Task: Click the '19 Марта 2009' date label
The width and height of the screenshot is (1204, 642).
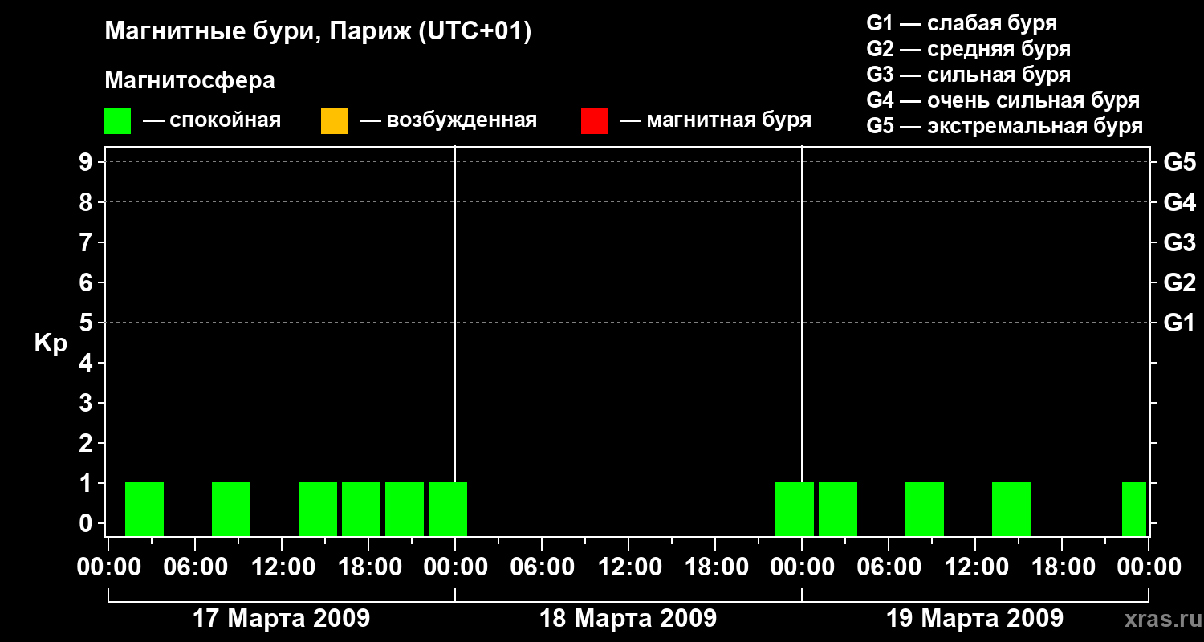Action: point(975,618)
